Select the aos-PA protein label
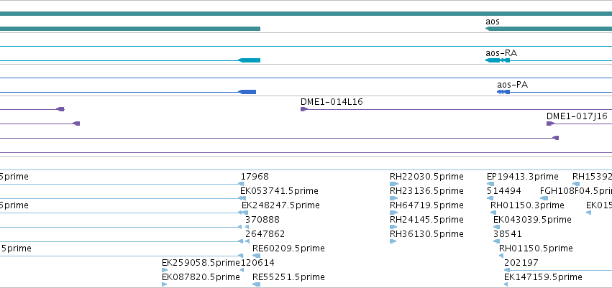Viewport: 612px width, 288px height. [513, 85]
